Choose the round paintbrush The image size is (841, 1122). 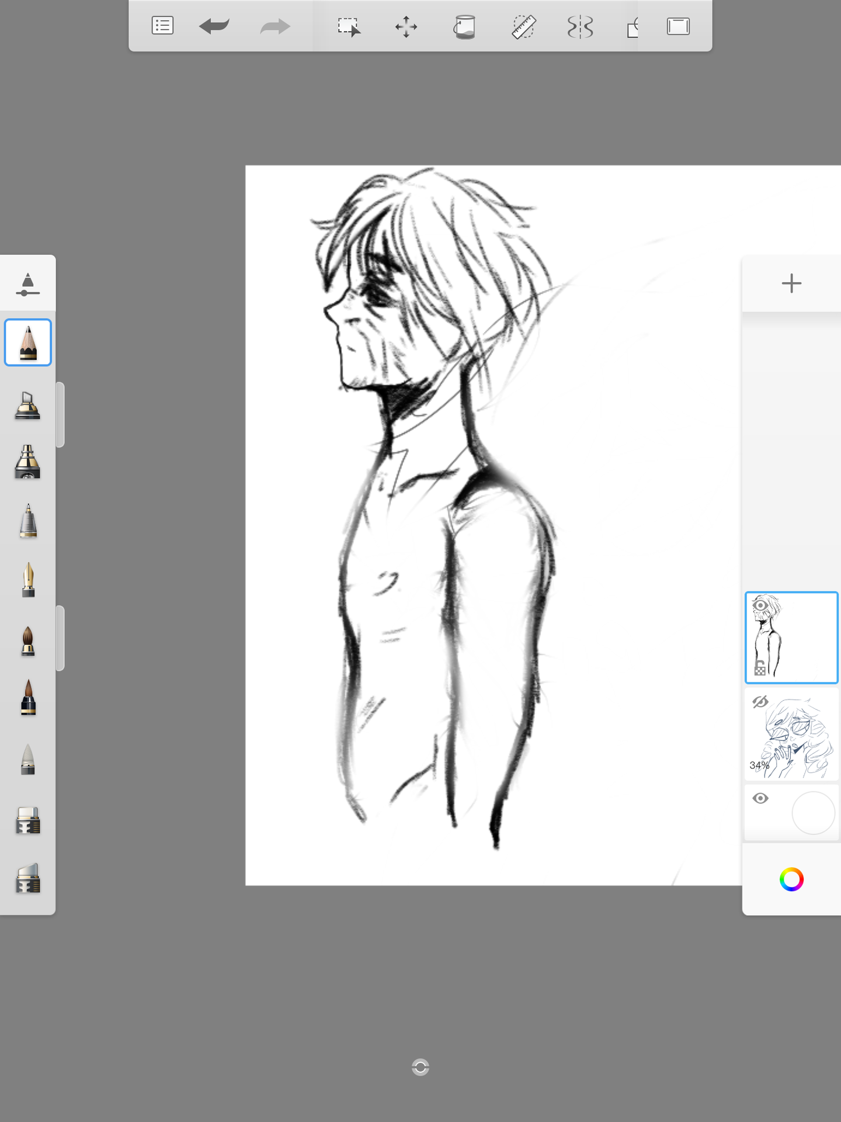click(28, 641)
